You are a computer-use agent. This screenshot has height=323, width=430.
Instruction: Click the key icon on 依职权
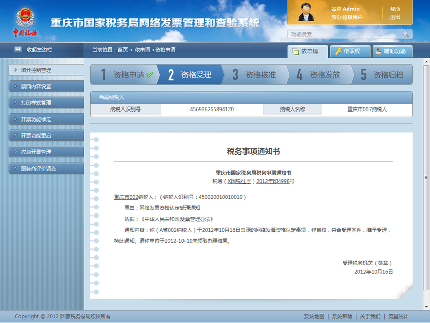(x=338, y=51)
